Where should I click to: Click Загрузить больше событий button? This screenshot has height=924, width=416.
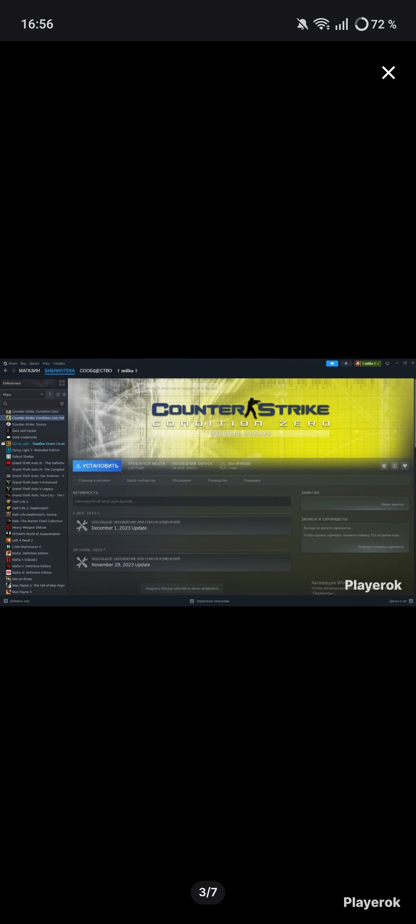(x=182, y=588)
